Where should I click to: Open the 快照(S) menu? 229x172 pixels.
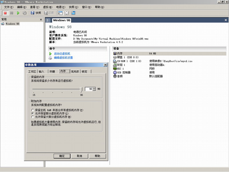coord(74,7)
